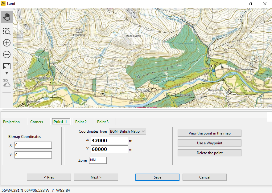This screenshot has height=193, width=272.
Task: Zoom in with the plus icon
Action: tap(6, 43)
